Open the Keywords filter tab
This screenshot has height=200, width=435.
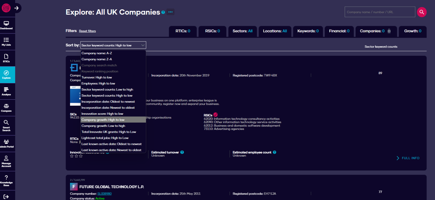pyautogui.click(x=308, y=31)
